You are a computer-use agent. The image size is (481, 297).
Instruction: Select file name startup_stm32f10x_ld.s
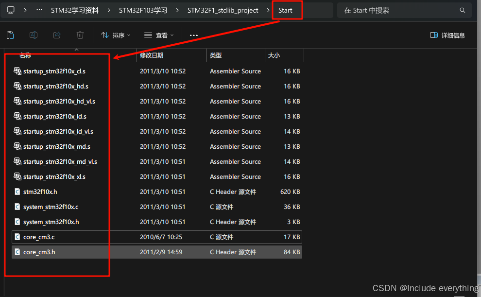point(55,116)
